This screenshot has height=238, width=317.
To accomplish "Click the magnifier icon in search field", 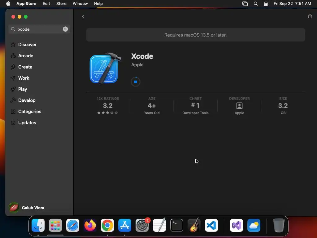I will tap(13, 29).
